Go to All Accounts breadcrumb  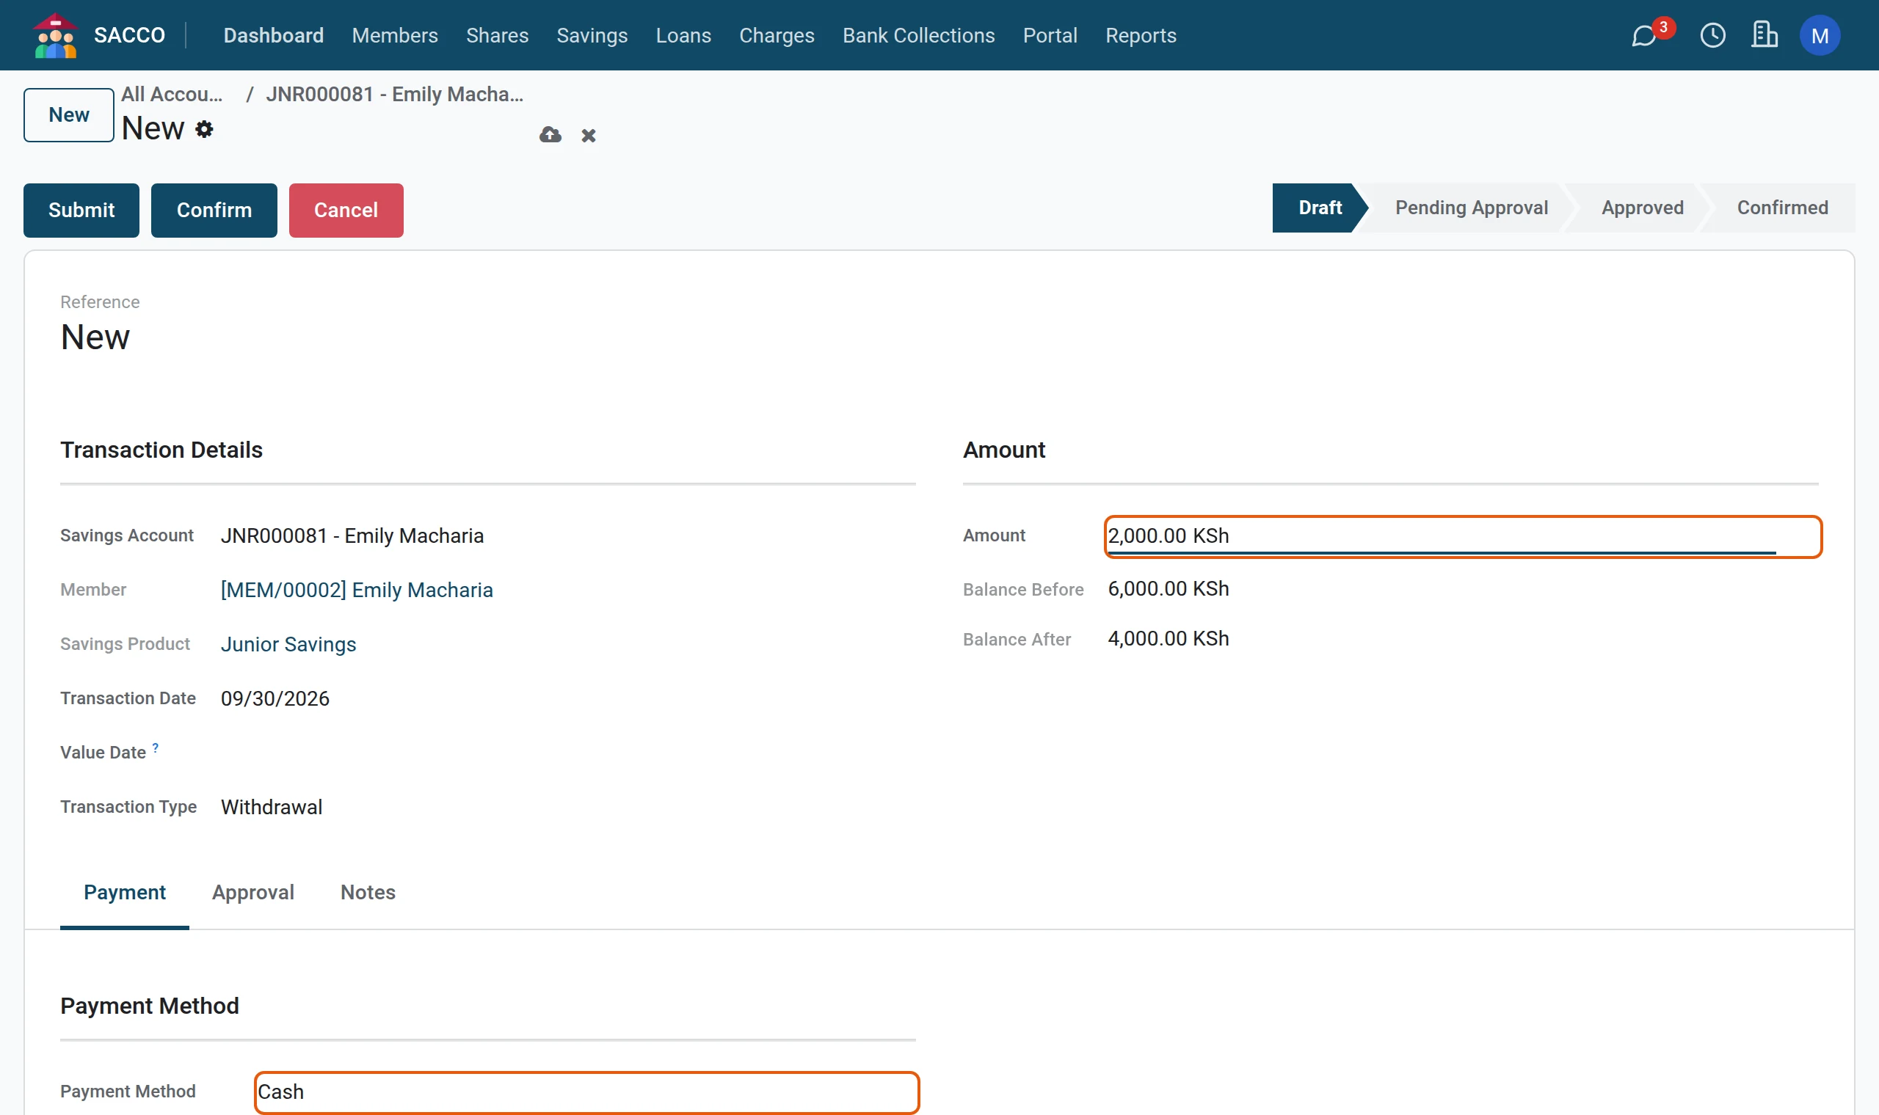[172, 94]
